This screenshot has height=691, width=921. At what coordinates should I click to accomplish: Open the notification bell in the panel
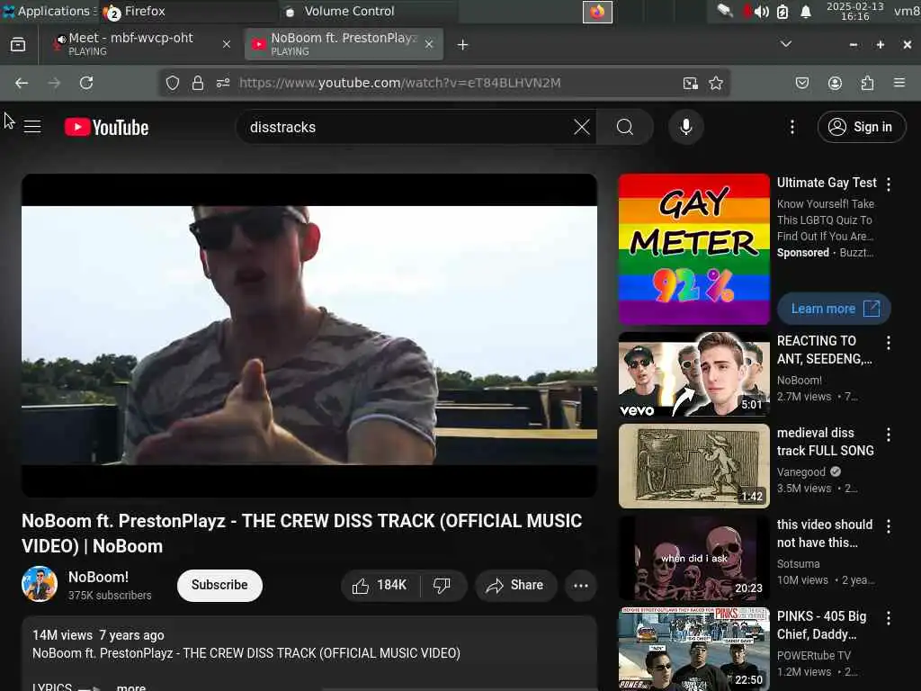tap(806, 12)
